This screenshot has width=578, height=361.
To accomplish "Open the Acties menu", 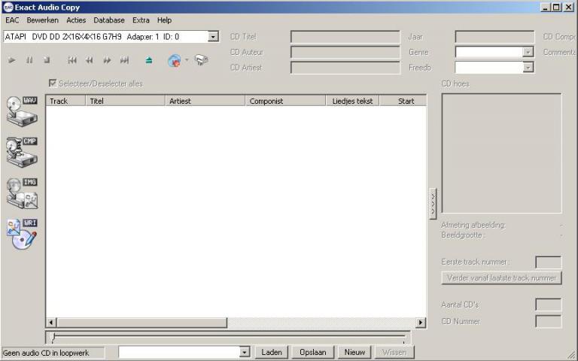I will point(76,20).
